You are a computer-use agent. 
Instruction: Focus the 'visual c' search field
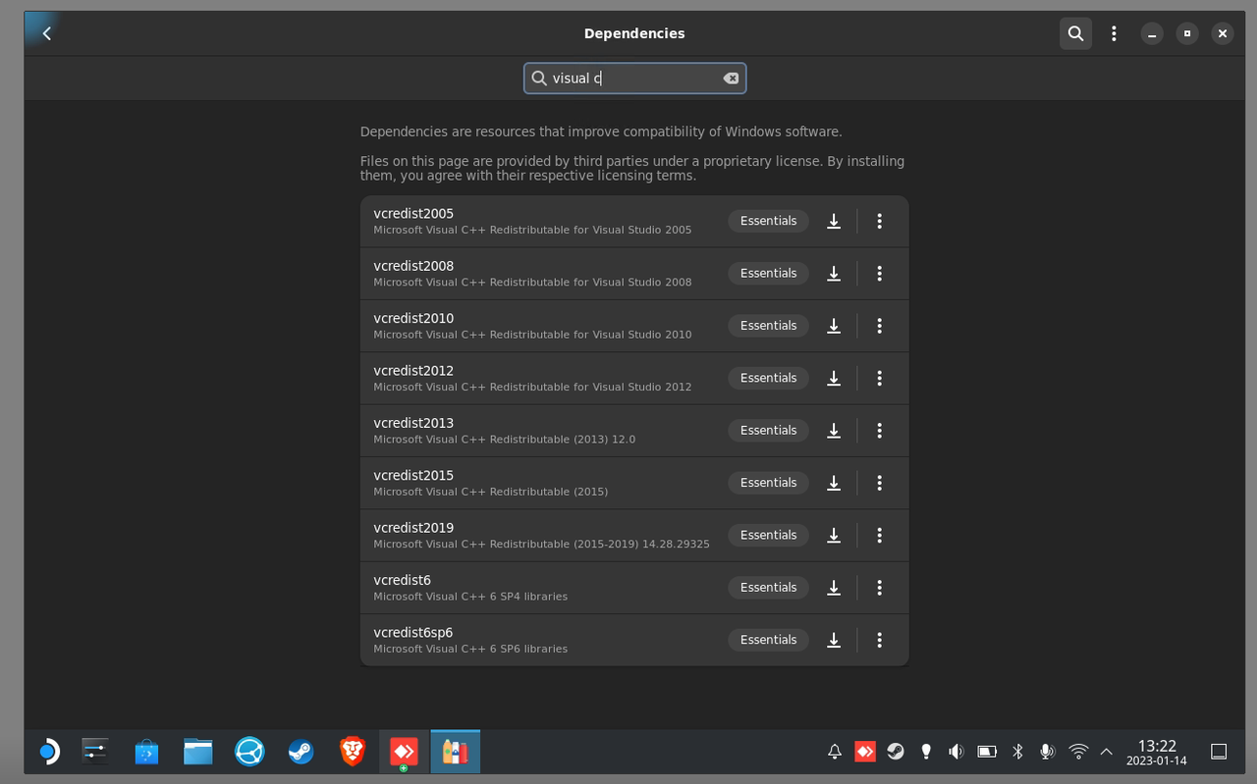pos(634,78)
